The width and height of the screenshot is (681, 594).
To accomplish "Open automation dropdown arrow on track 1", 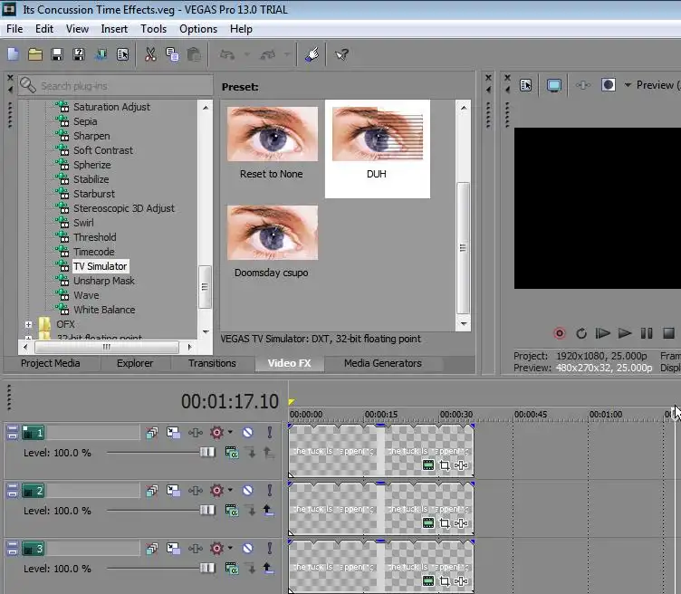I will point(230,432).
